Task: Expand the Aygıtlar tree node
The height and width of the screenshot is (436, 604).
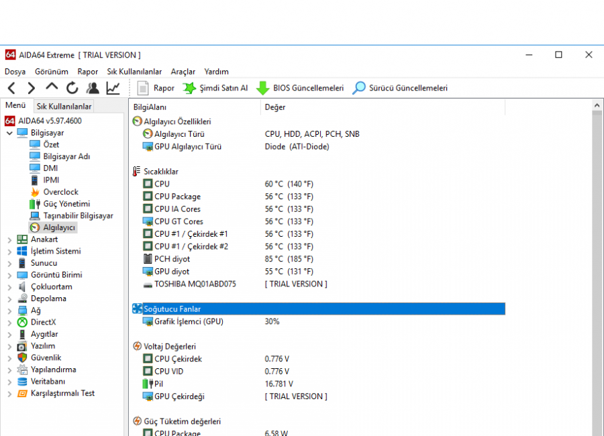Action: [9, 335]
